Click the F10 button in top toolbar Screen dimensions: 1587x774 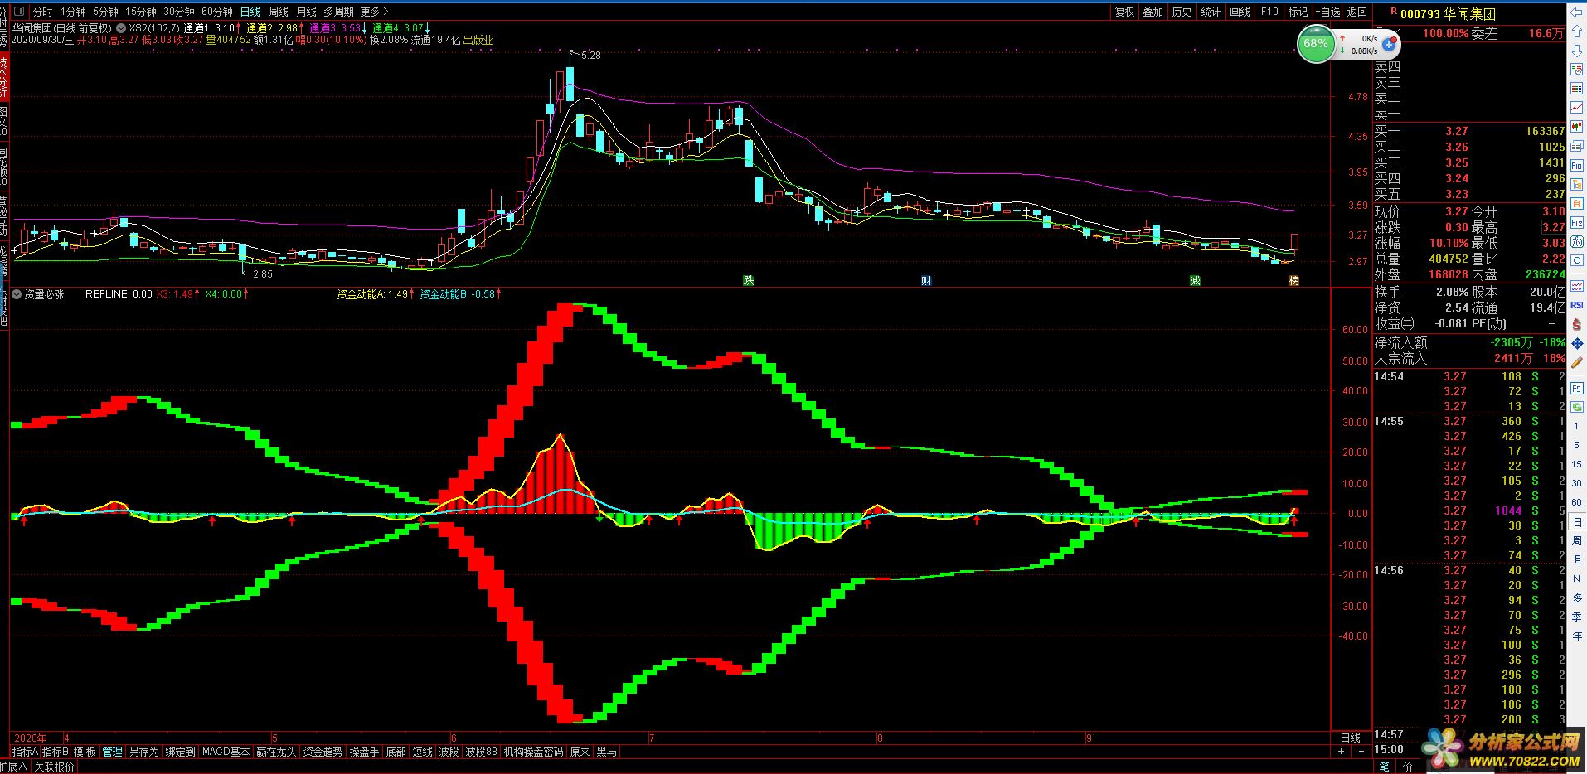pyautogui.click(x=1269, y=12)
